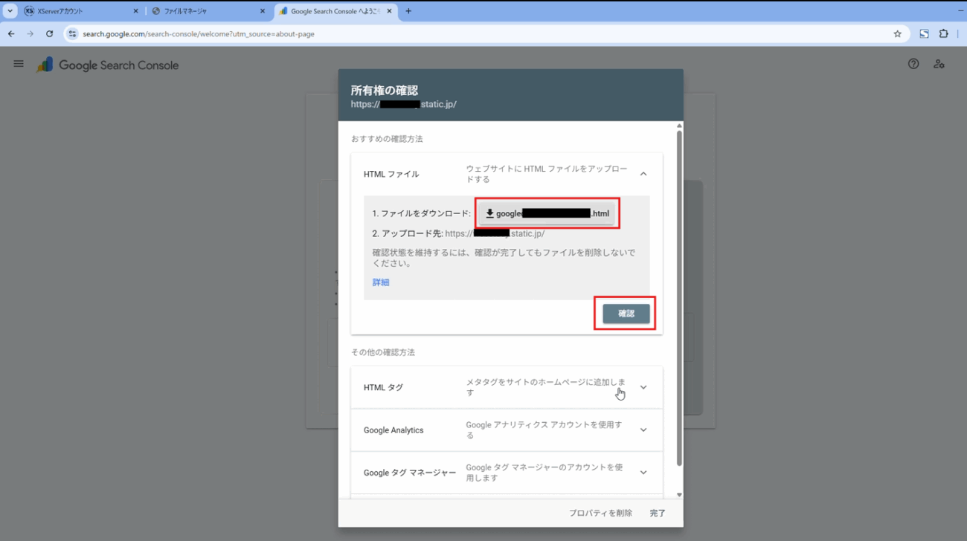This screenshot has width=967, height=541.
Task: Click the dialog's vertical scrollbar
Action: (x=678, y=297)
